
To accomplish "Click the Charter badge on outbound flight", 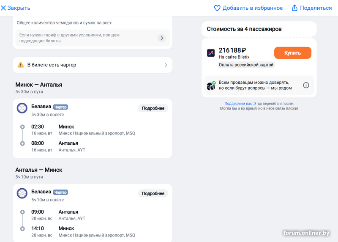I will (x=60, y=107).
